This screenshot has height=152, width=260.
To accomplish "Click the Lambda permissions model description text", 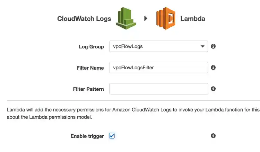I will [133, 114].
